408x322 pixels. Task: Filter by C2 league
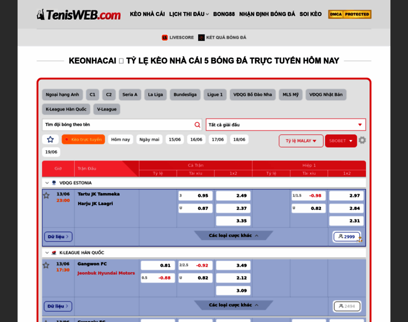point(109,94)
